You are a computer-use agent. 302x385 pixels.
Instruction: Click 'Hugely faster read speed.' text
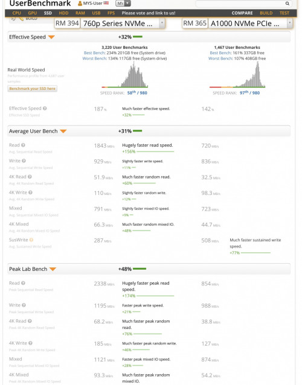click(x=147, y=145)
